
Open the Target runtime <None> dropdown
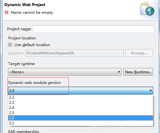coord(65,72)
